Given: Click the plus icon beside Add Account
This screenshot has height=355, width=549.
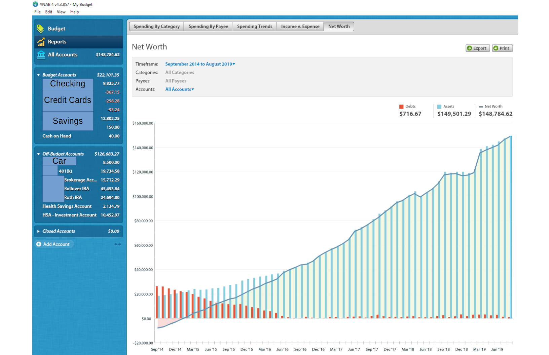Looking at the screenshot, I should (x=39, y=244).
